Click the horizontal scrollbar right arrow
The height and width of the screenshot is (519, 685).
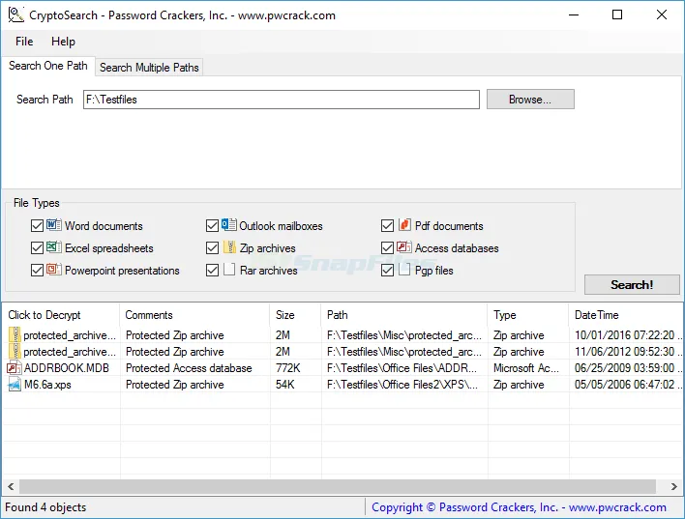pyautogui.click(x=674, y=486)
